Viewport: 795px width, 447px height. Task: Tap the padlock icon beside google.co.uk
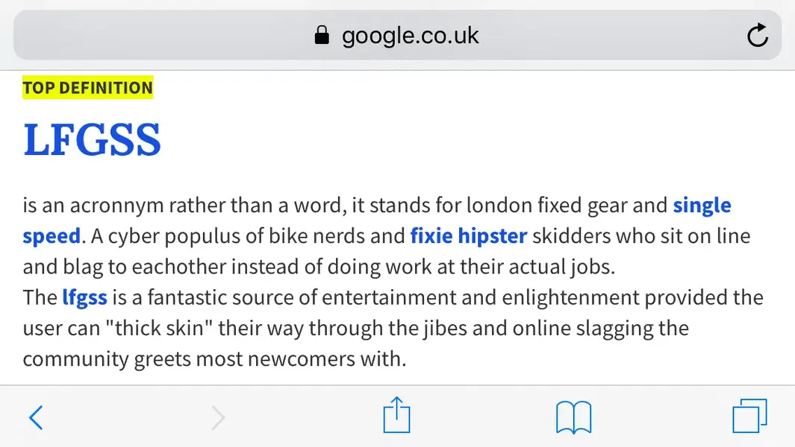point(322,36)
